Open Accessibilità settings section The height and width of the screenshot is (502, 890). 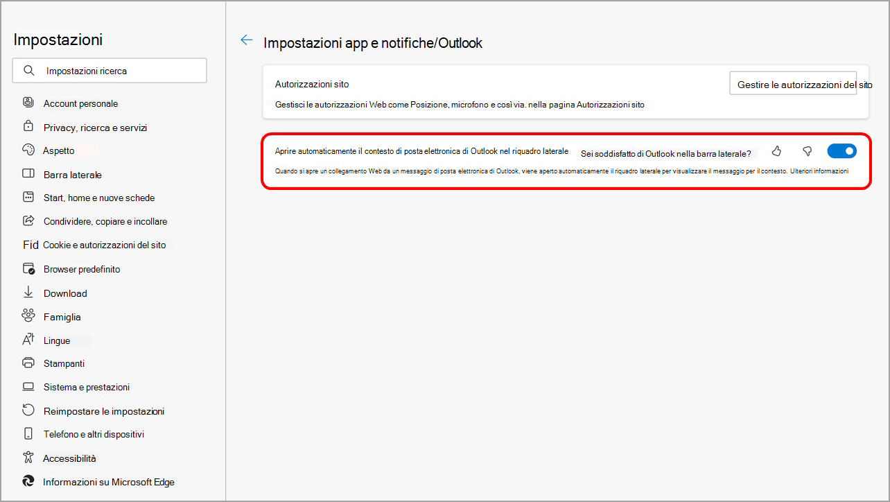pyautogui.click(x=69, y=458)
